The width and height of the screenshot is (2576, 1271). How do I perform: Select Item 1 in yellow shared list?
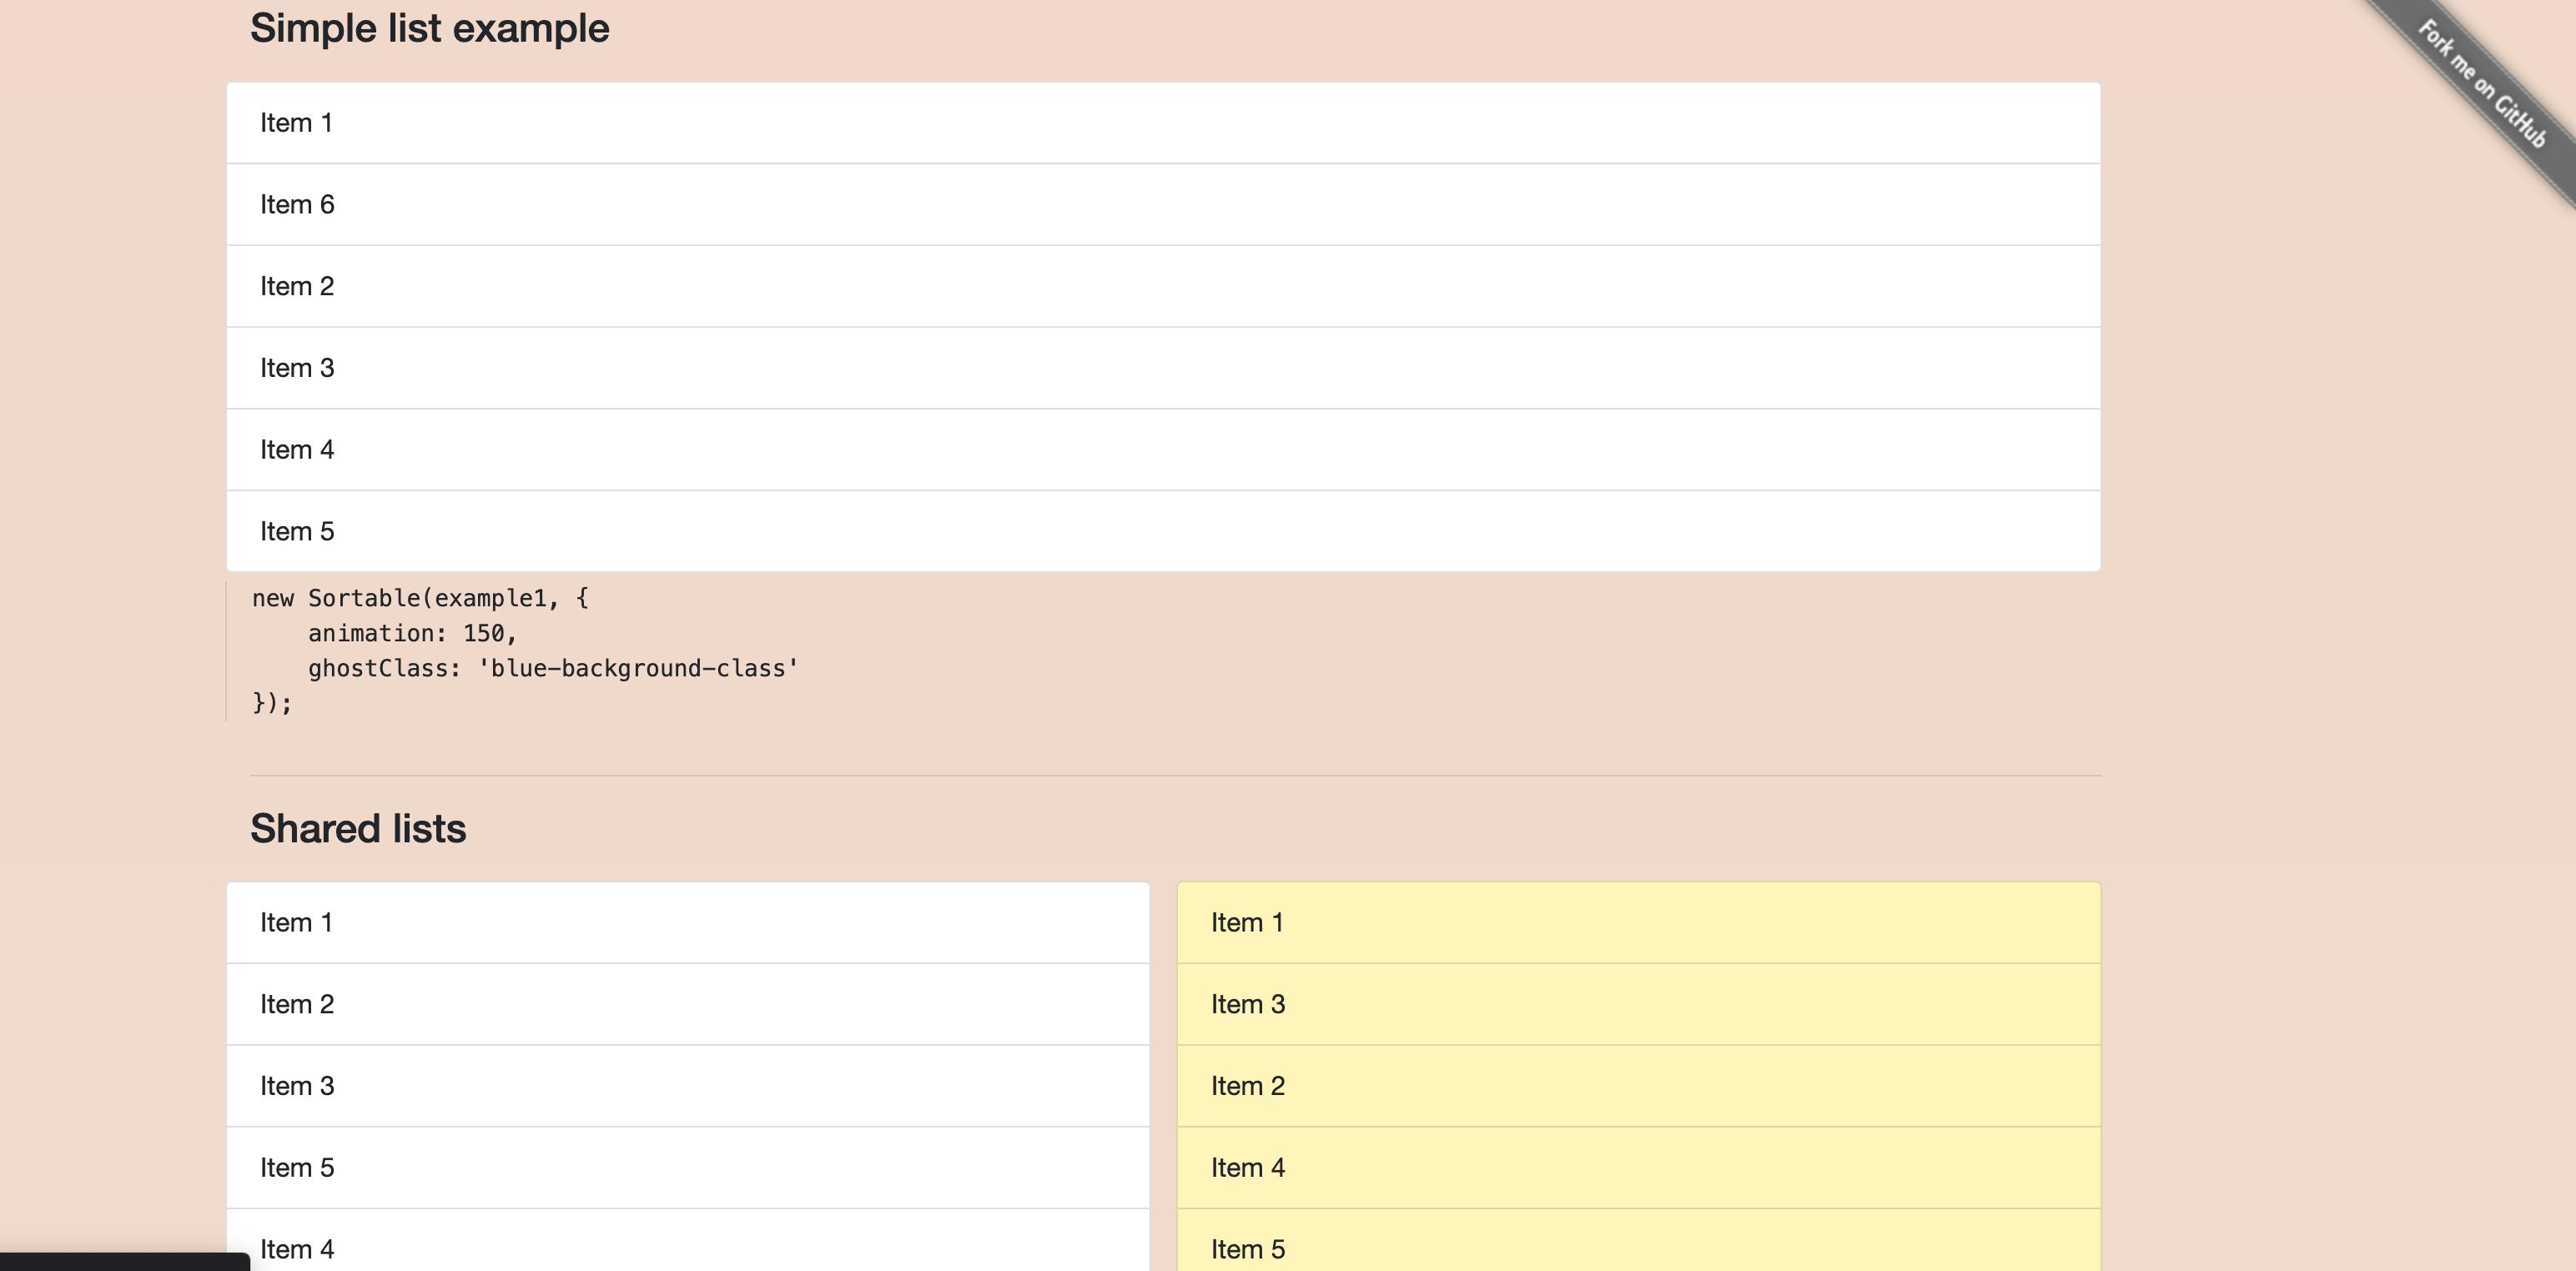1638,923
